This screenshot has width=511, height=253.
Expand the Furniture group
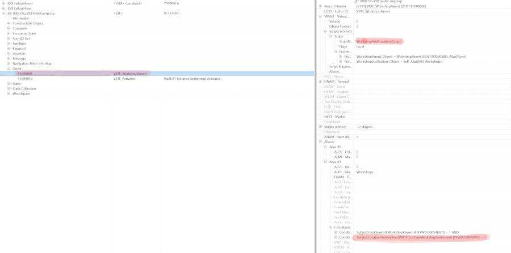[9, 44]
